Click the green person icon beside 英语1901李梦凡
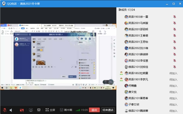The width and height of the screenshot is (183, 114). pyautogui.click(x=121, y=79)
